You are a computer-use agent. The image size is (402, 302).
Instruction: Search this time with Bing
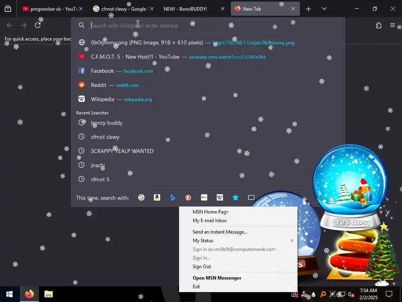pyautogui.click(x=173, y=197)
